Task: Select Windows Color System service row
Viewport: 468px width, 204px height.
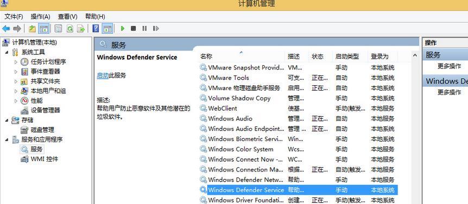Action: coord(298,149)
